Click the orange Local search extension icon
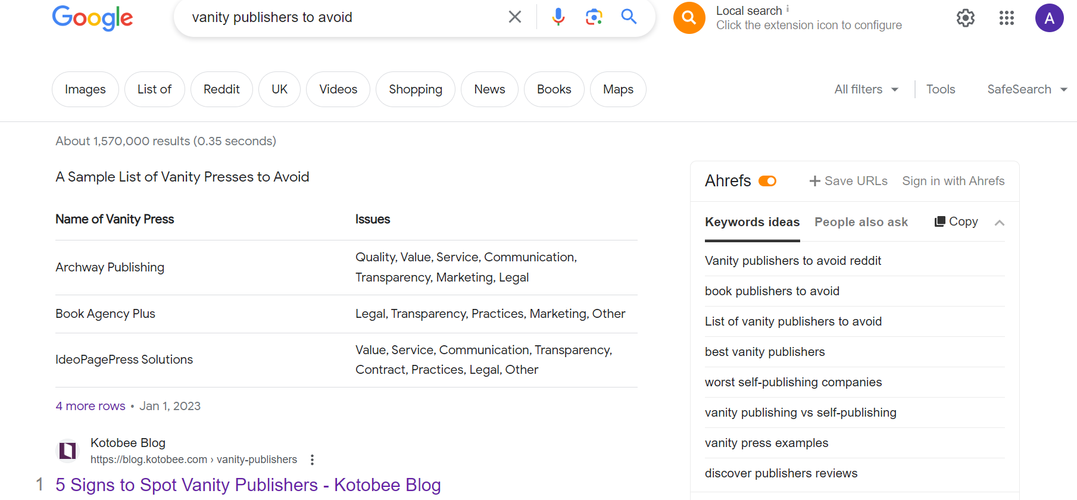The height and width of the screenshot is (500, 1077). [x=689, y=18]
